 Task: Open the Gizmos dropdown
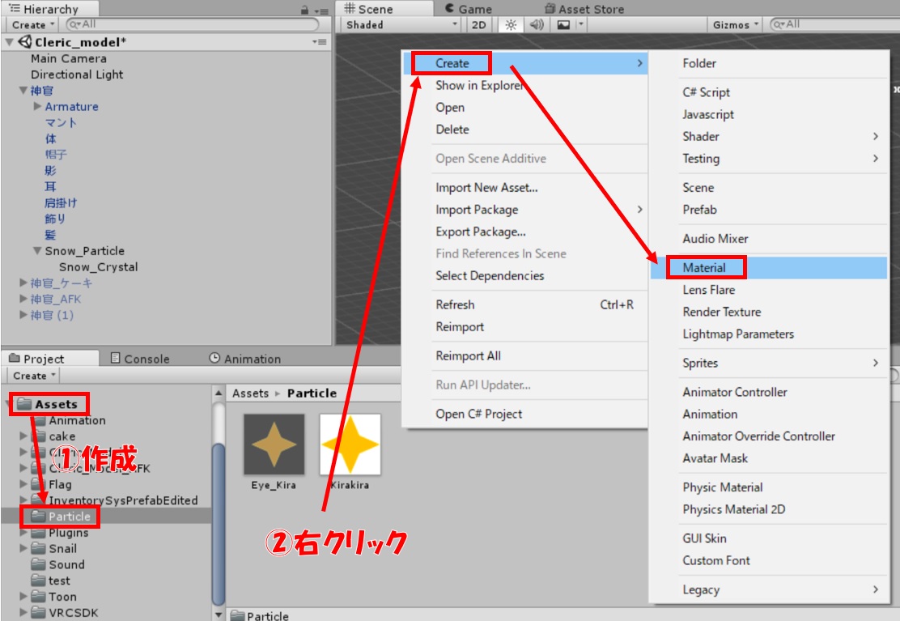coord(736,25)
